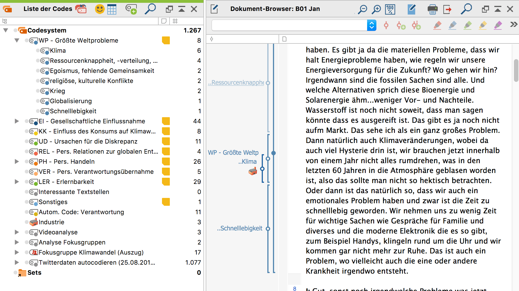Print the document with the printer icon
The width and height of the screenshot is (519, 291).
[432, 9]
